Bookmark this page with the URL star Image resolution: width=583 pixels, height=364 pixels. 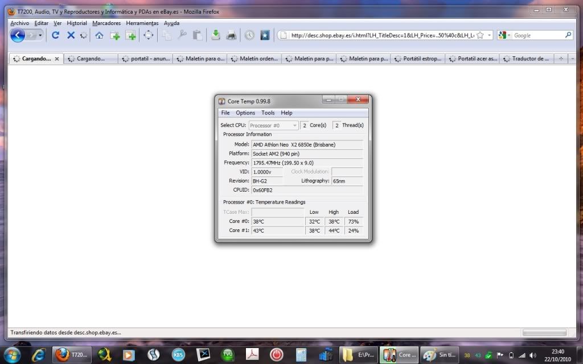[480, 35]
